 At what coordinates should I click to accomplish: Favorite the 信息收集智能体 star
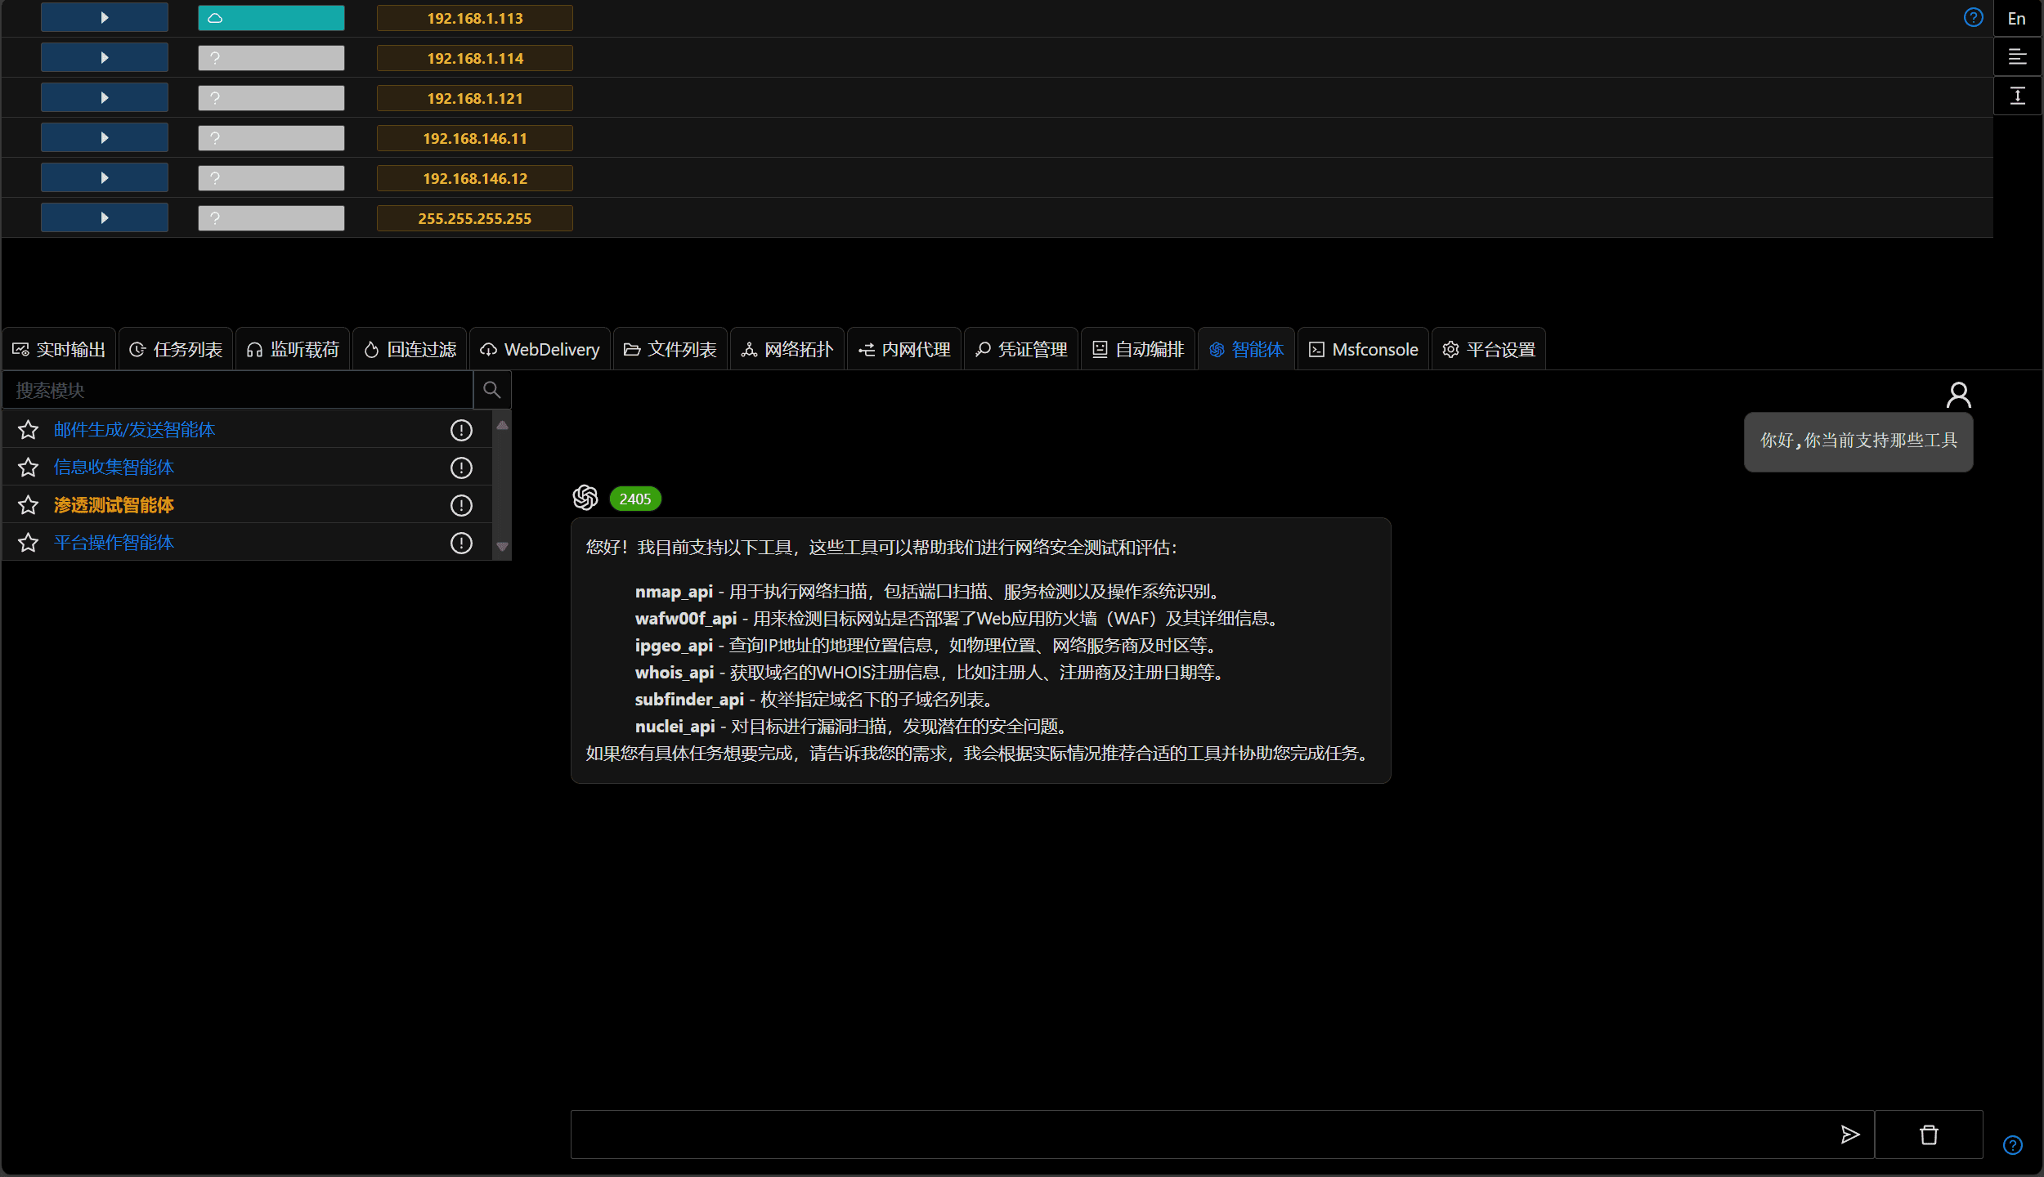(29, 468)
